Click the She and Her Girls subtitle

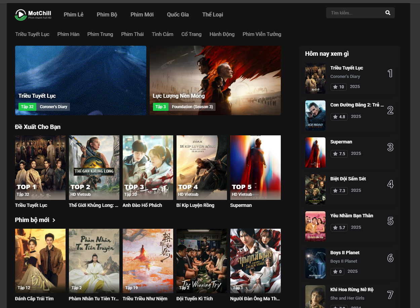(x=347, y=298)
